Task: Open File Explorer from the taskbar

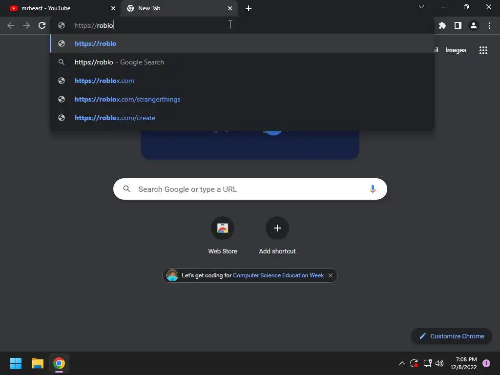Action: coord(37,363)
